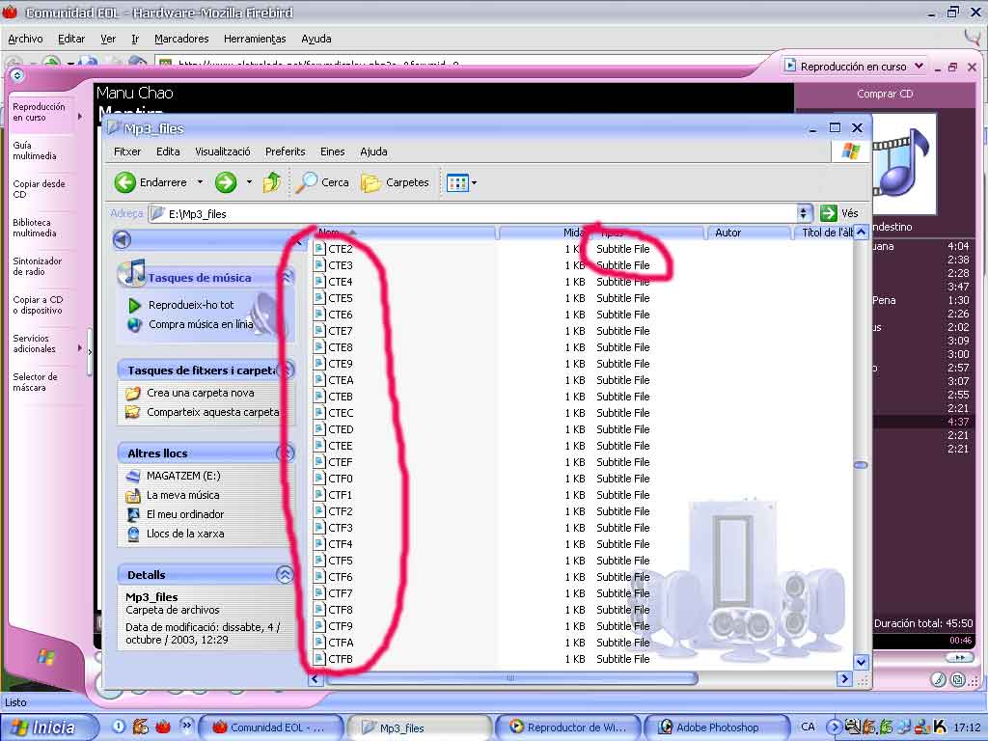Click the file name CTE7
The height and width of the screenshot is (741, 988).
point(341,331)
